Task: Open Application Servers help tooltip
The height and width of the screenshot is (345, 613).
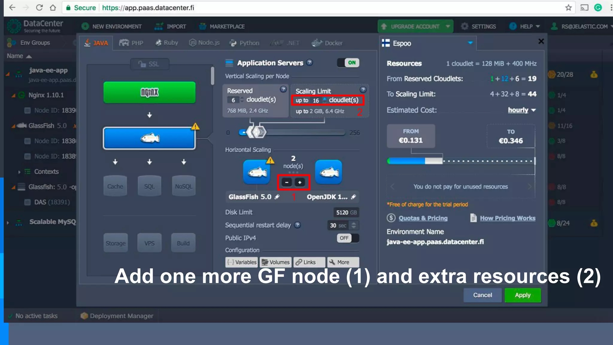Action: [x=310, y=62]
